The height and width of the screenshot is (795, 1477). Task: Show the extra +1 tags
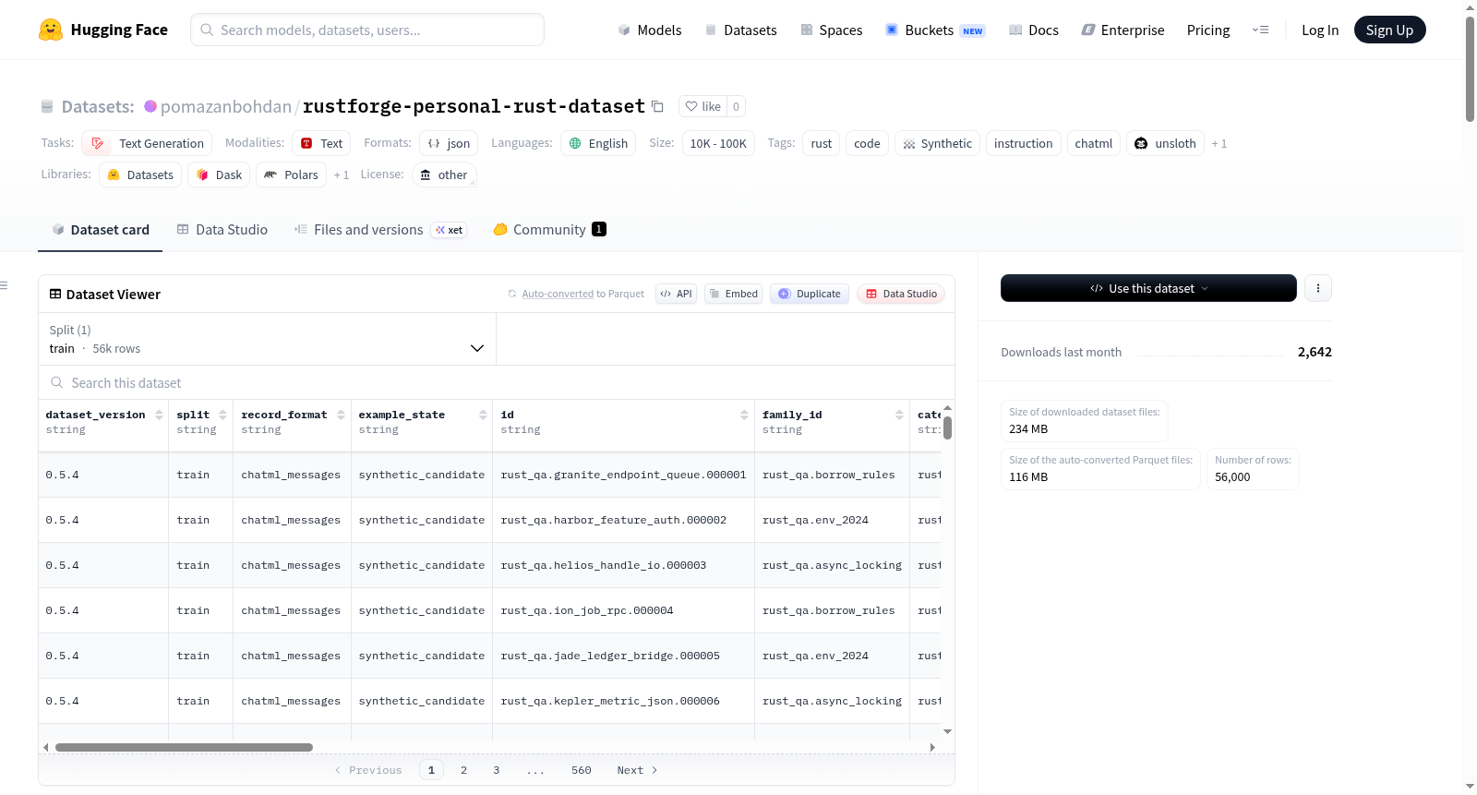tap(1219, 143)
